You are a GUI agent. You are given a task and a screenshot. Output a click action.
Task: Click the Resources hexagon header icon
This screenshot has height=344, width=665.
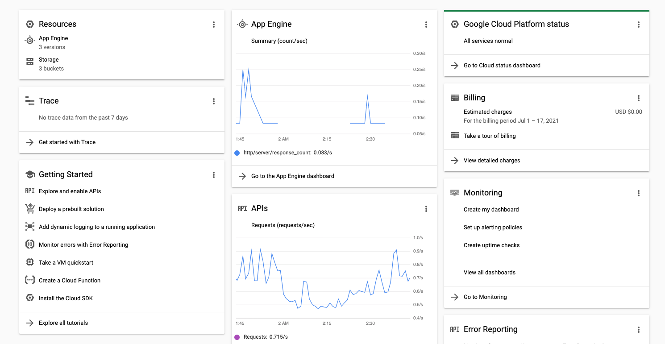[30, 24]
